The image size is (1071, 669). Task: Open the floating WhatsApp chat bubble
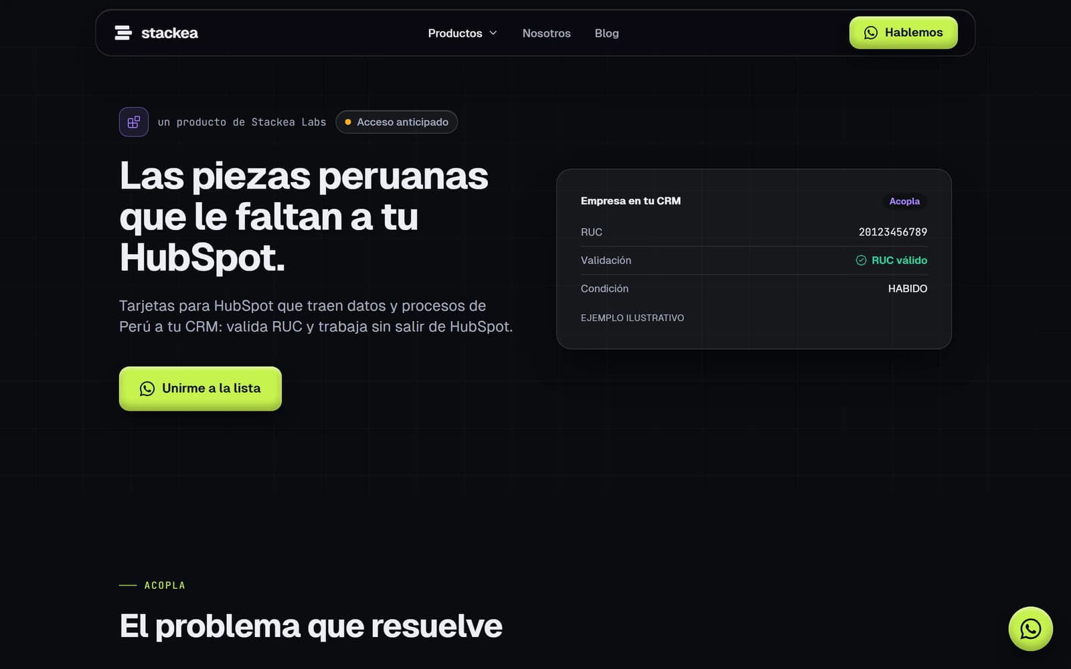1030,629
